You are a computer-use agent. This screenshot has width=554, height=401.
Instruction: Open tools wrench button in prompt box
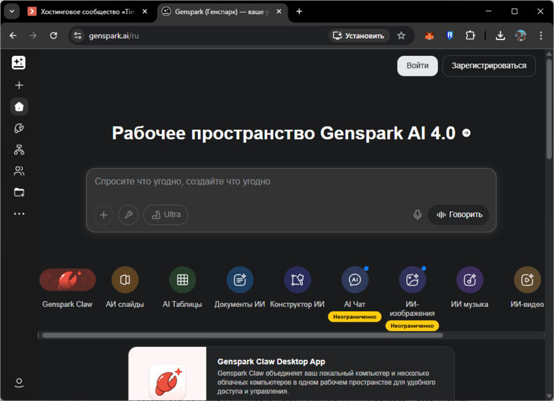129,214
